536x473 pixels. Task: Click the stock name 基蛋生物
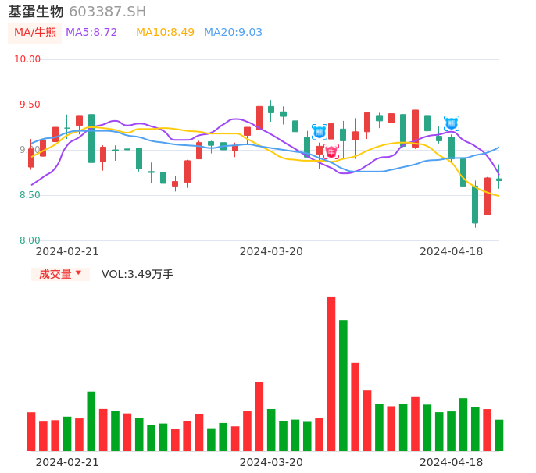36,12
